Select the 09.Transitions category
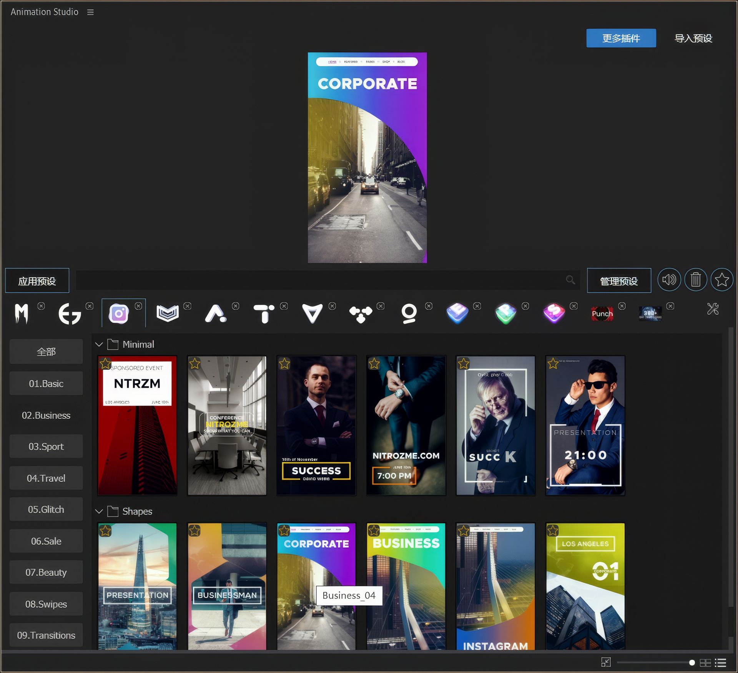738x673 pixels. (x=46, y=635)
